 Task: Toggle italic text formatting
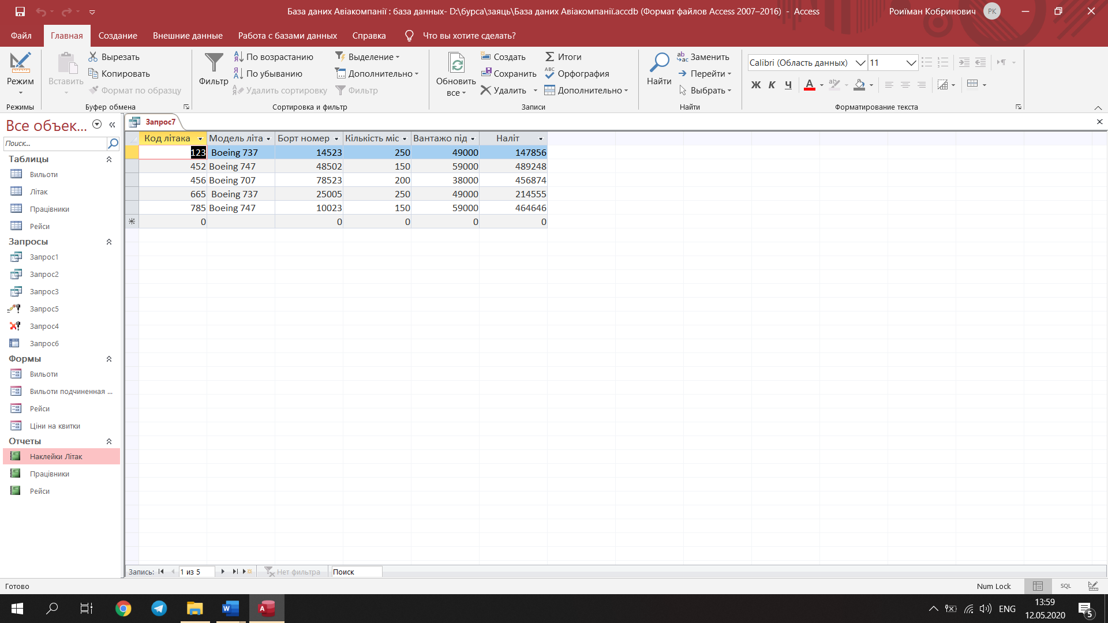pyautogui.click(x=772, y=85)
